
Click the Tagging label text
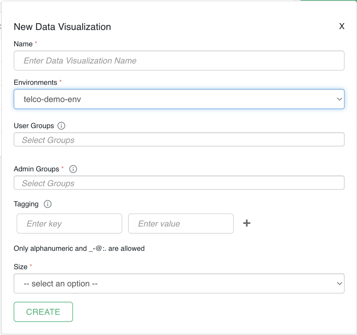(26, 204)
